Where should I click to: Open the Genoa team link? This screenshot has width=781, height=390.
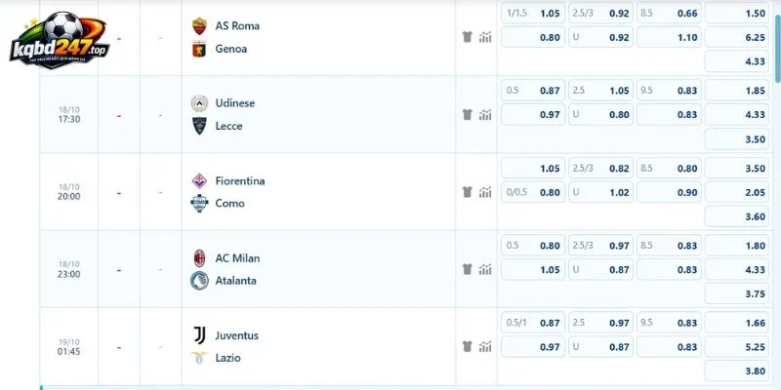coord(230,49)
